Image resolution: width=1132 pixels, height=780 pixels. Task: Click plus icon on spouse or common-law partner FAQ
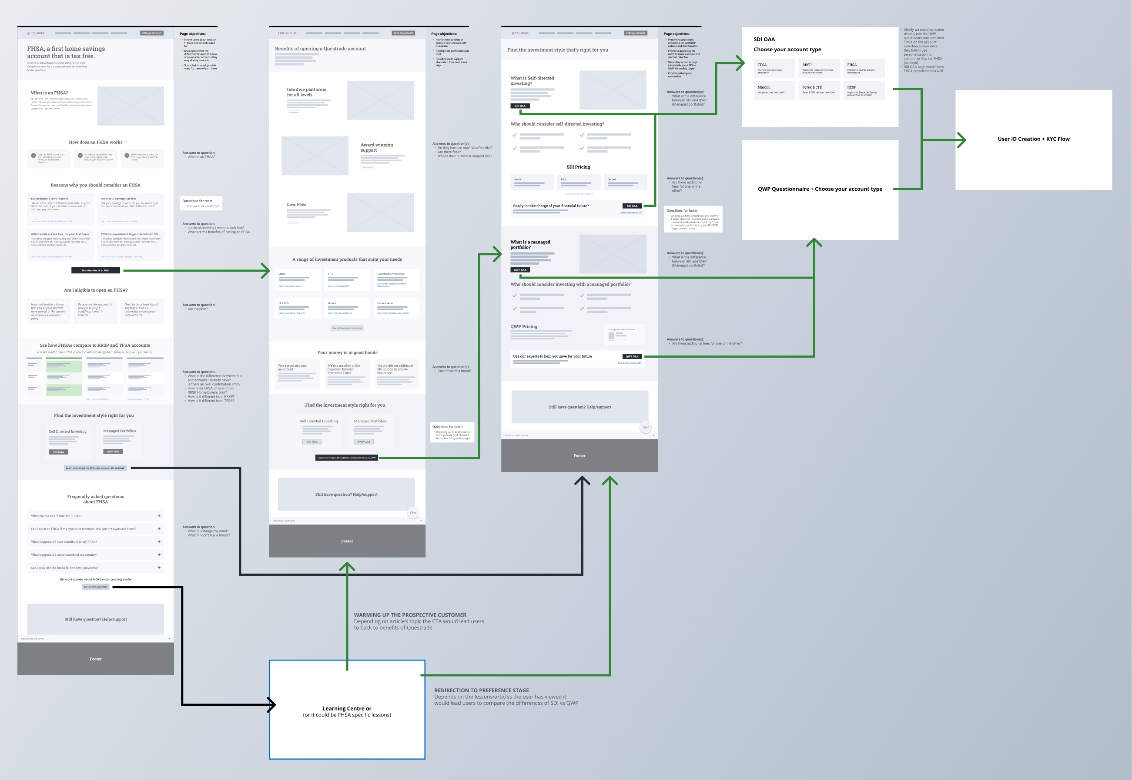159,529
